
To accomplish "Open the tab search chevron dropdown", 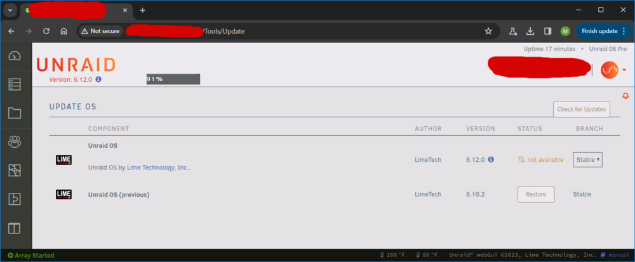I will click(10, 10).
